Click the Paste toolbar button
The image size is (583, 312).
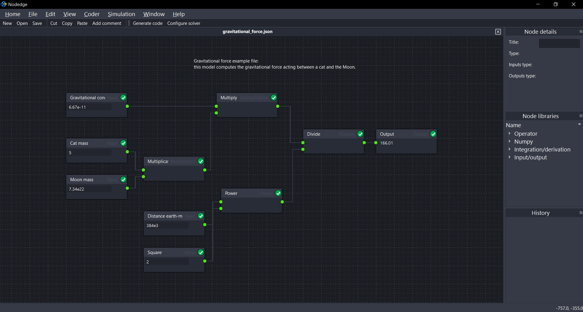[x=82, y=23]
